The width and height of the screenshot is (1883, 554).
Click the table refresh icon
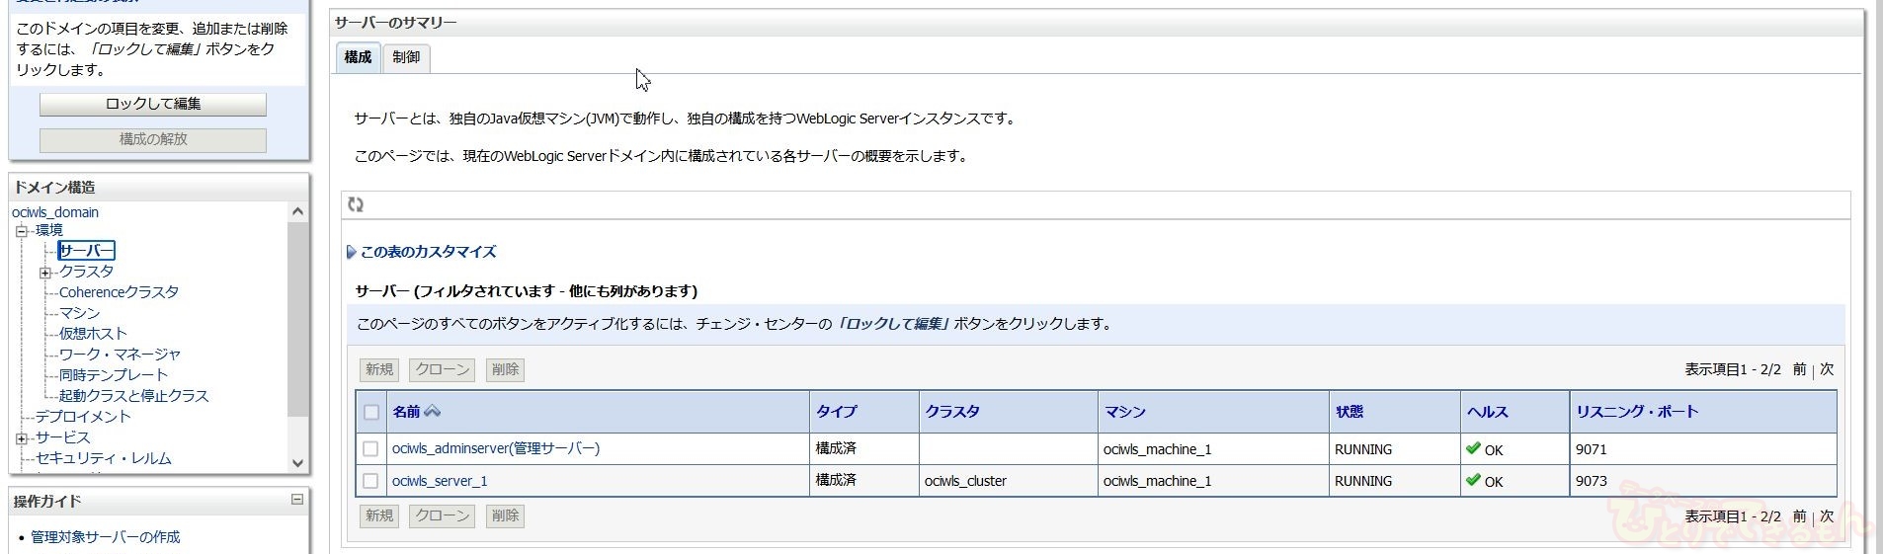click(x=356, y=204)
